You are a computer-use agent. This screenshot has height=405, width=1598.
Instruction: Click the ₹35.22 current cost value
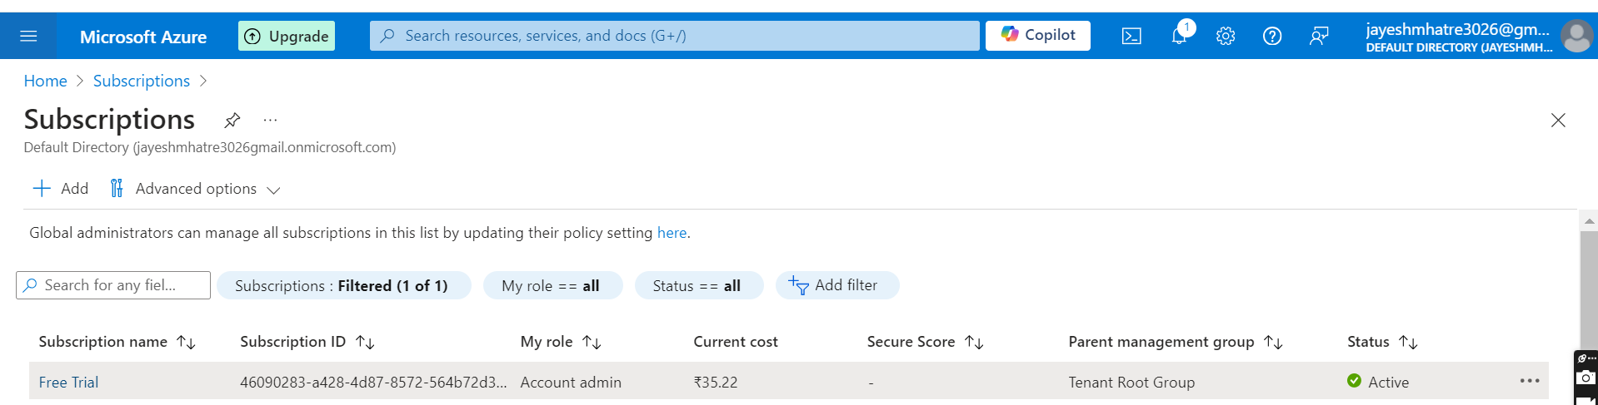point(716,383)
